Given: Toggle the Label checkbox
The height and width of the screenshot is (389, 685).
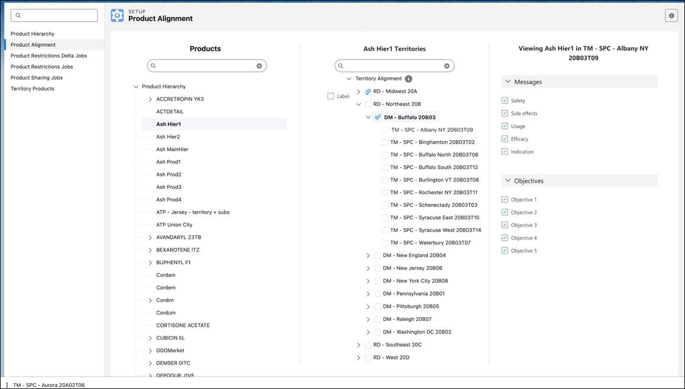Looking at the screenshot, I should point(331,96).
